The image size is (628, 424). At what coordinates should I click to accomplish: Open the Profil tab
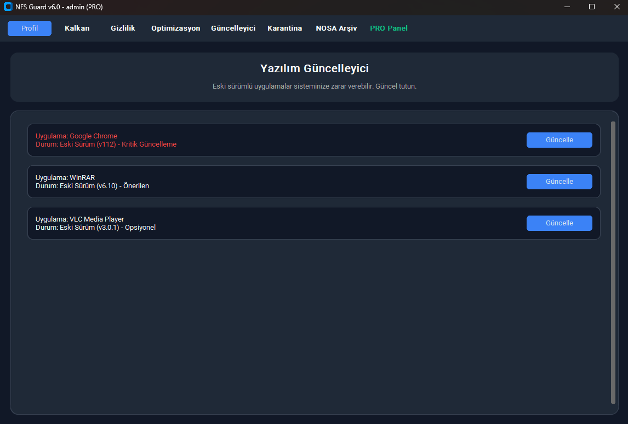coord(30,28)
